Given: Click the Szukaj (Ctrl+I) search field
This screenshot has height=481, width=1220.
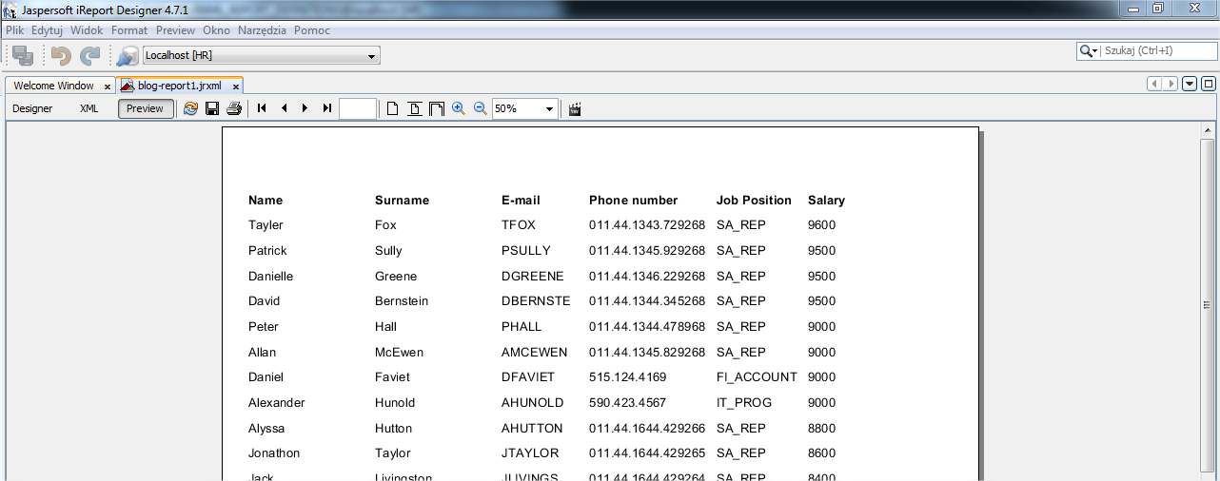Looking at the screenshot, I should point(1157,50).
